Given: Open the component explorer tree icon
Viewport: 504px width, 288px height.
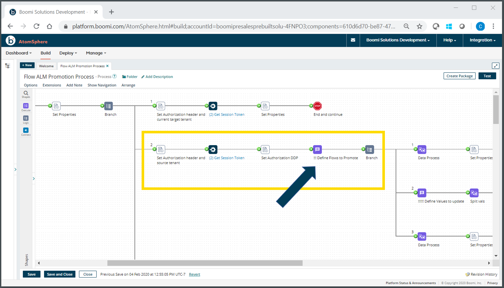Looking at the screenshot, I should pos(8,66).
